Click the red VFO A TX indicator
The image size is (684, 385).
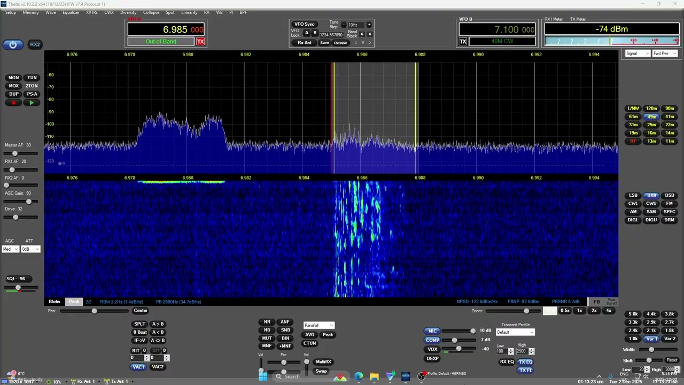tap(200, 42)
